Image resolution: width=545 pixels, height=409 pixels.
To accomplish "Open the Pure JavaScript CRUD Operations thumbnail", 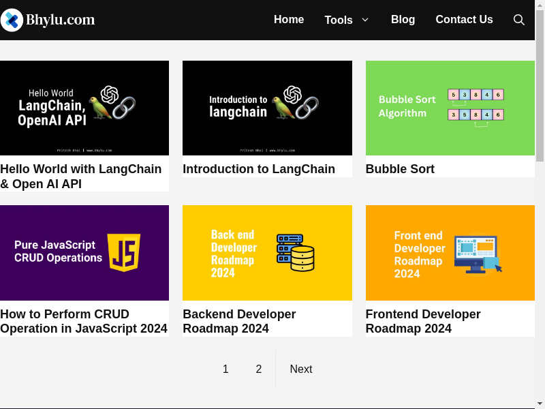I will (x=84, y=252).
